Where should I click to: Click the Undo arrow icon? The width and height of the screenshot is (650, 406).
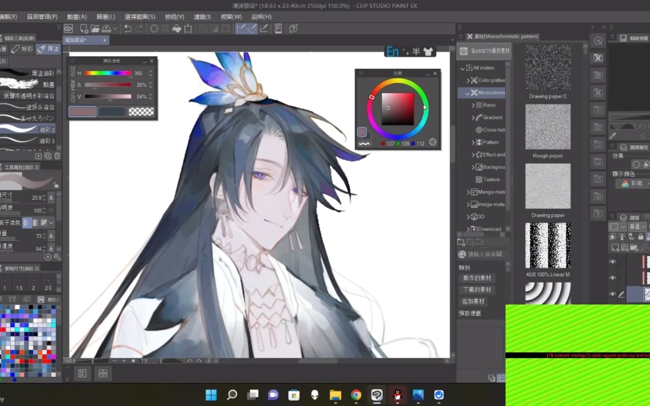tap(128, 29)
